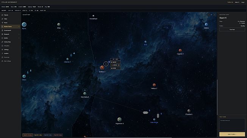Screen dimensions: 247x138
Task: Select the Erebus 3 planet
Action: tap(102, 68)
